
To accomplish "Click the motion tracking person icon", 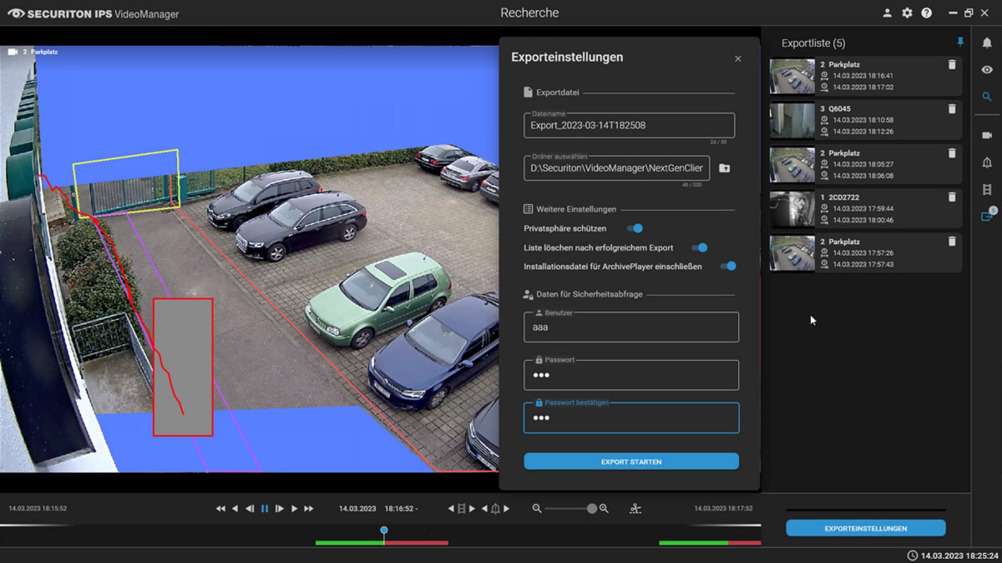I will pyautogui.click(x=635, y=508).
